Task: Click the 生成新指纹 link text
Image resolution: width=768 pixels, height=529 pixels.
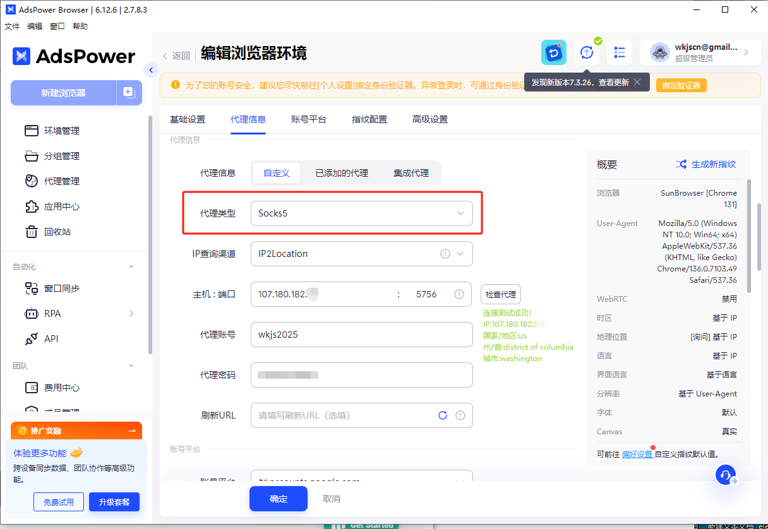Action: coord(714,164)
